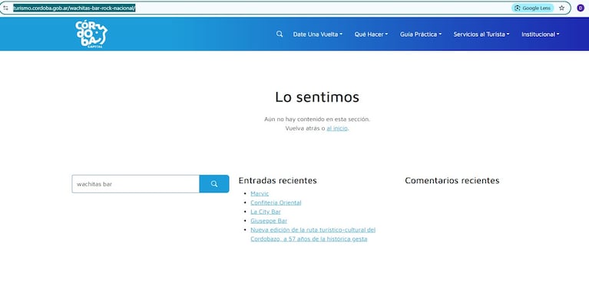Click the 'Comentarios recientes' heading
The height and width of the screenshot is (299, 589).
[452, 180]
